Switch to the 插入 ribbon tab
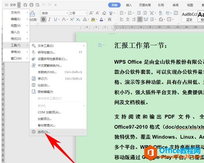 tap(129, 5)
